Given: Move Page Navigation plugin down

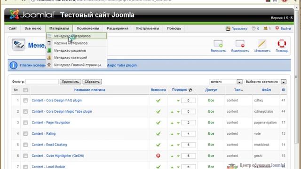Looking at the screenshot, I should point(178,123).
